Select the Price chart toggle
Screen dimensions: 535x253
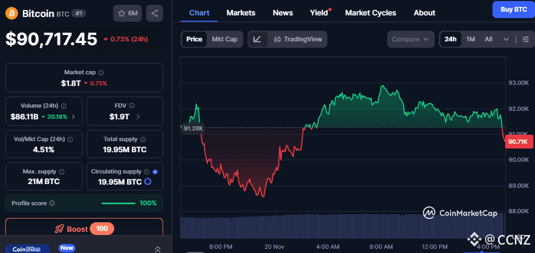194,39
